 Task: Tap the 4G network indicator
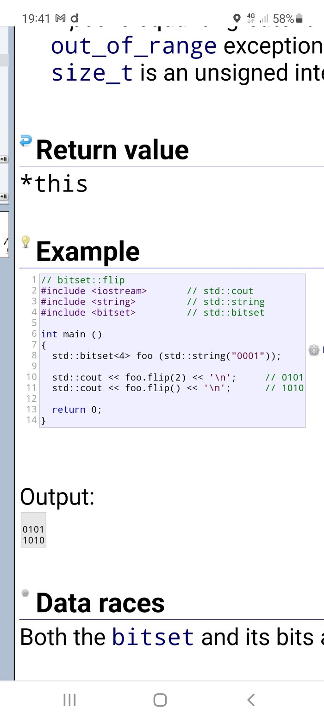tap(251, 19)
